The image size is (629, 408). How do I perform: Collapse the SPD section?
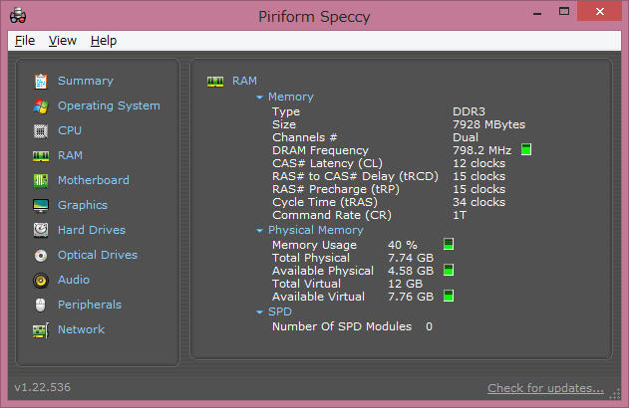(259, 311)
